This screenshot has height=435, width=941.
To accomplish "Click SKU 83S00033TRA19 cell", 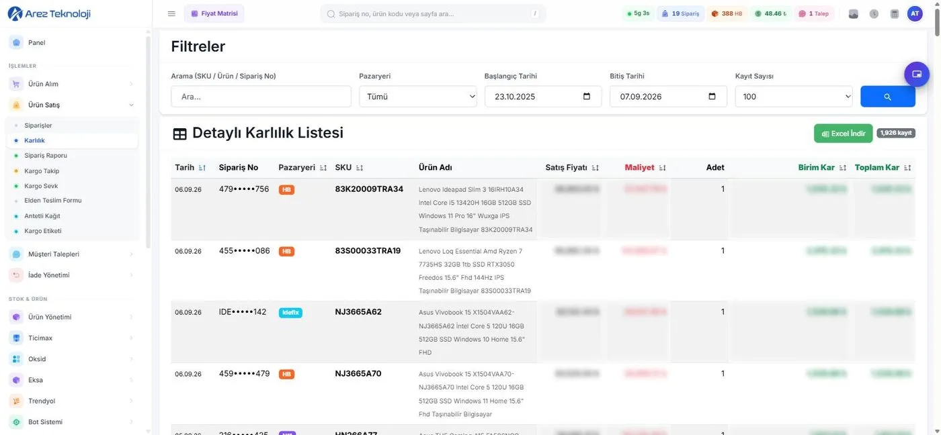I will point(368,251).
